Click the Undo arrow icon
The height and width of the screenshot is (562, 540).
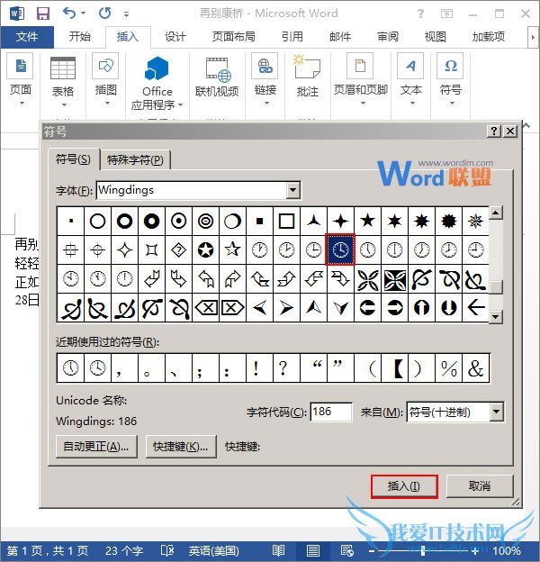[69, 14]
